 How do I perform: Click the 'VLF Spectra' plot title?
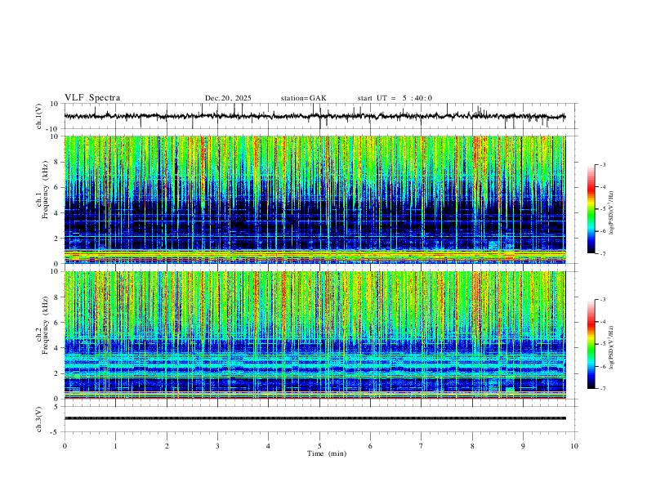coord(92,98)
